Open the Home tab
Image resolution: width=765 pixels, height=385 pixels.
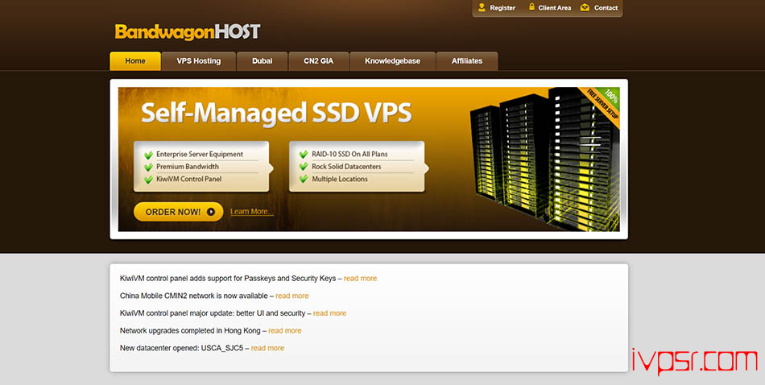point(135,61)
